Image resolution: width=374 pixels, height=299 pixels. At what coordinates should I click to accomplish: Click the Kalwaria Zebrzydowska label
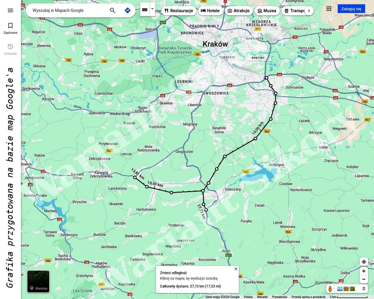pos(101,174)
